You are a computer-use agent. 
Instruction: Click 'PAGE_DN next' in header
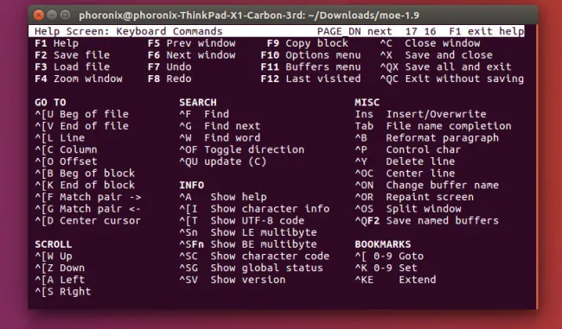pyautogui.click(x=354, y=31)
